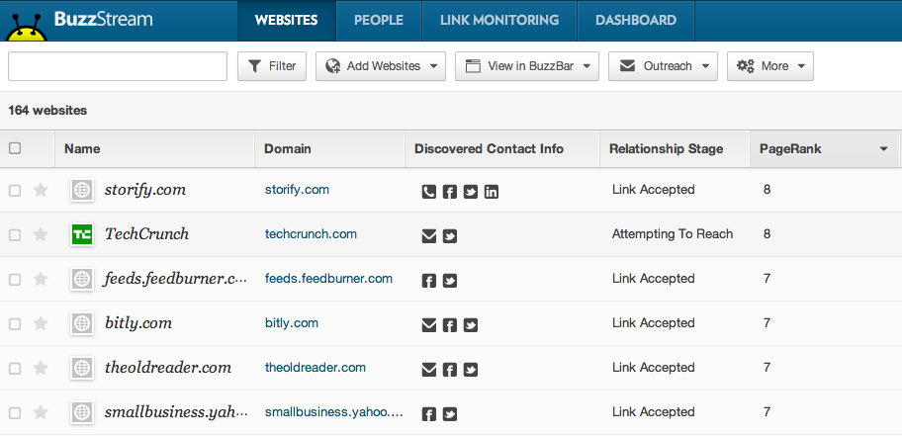902x436 pixels.
Task: Check the theoldreader.com row checkbox
Action: (x=15, y=368)
